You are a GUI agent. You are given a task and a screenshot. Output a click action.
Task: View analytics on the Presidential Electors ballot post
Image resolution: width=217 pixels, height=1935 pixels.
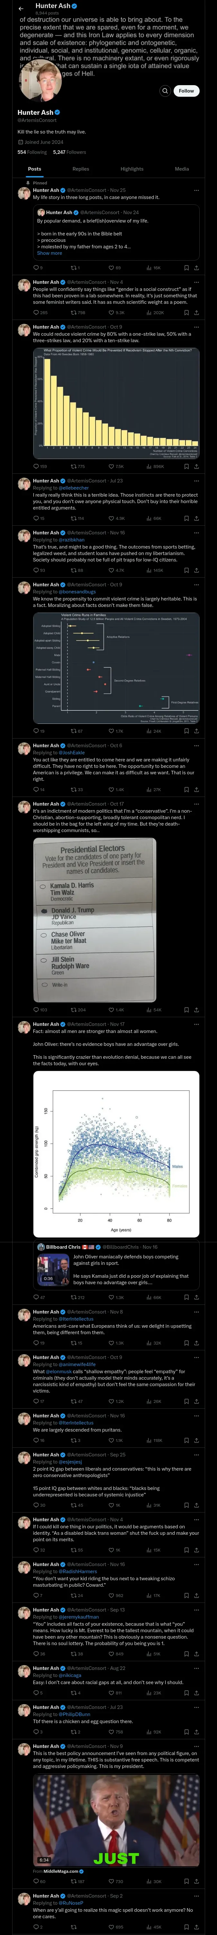click(155, 1009)
